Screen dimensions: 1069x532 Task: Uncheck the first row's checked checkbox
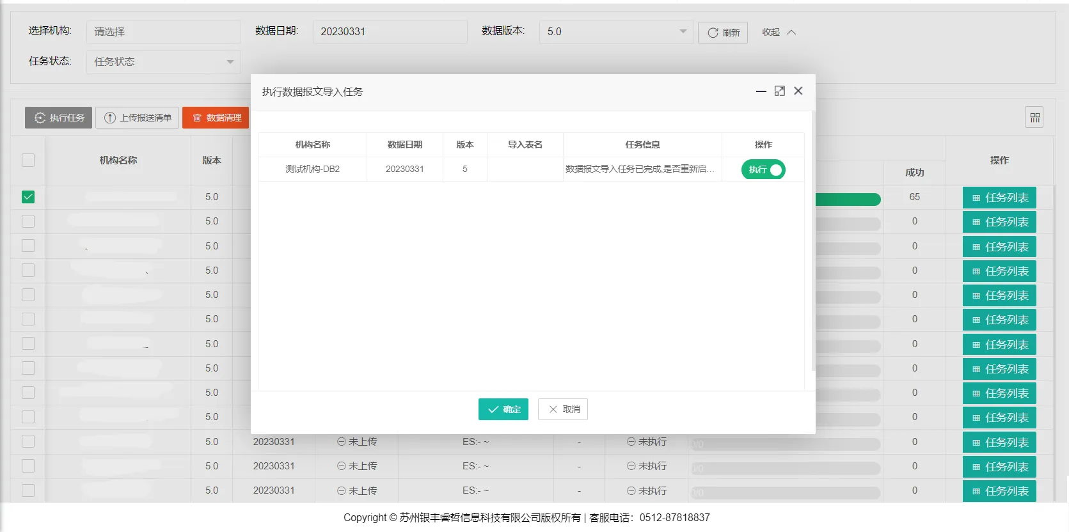[x=28, y=197]
